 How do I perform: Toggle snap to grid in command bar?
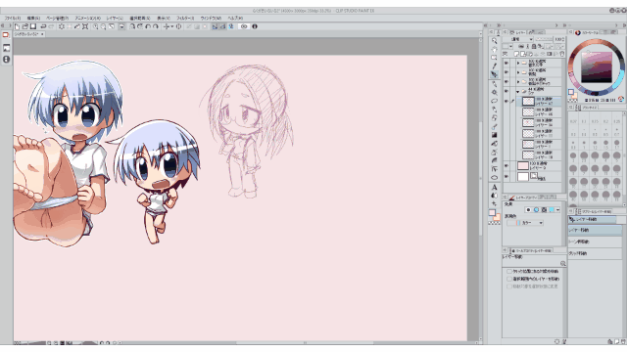[x=231, y=26]
